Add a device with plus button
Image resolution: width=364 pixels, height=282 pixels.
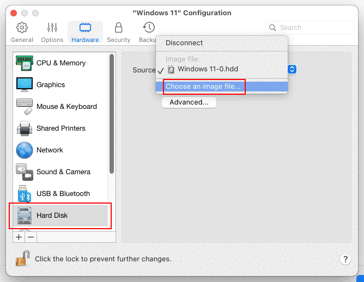coord(19,237)
